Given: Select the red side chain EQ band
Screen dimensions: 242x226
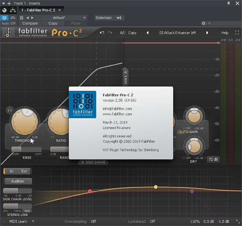Looking at the screenshot, I should [90, 191].
